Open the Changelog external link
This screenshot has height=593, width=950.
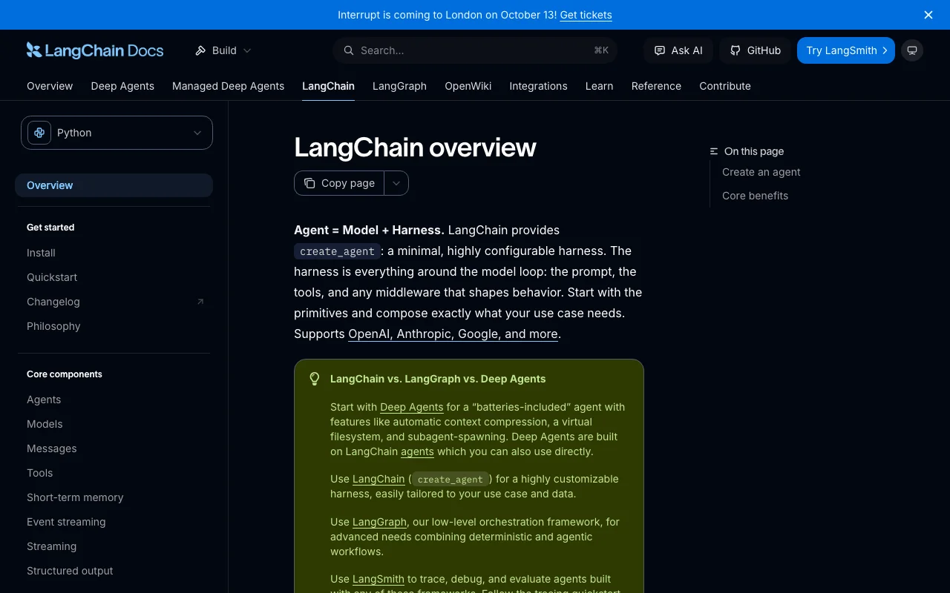tap(114, 302)
